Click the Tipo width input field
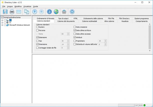The image size is (153, 107). (x=64, y=41)
